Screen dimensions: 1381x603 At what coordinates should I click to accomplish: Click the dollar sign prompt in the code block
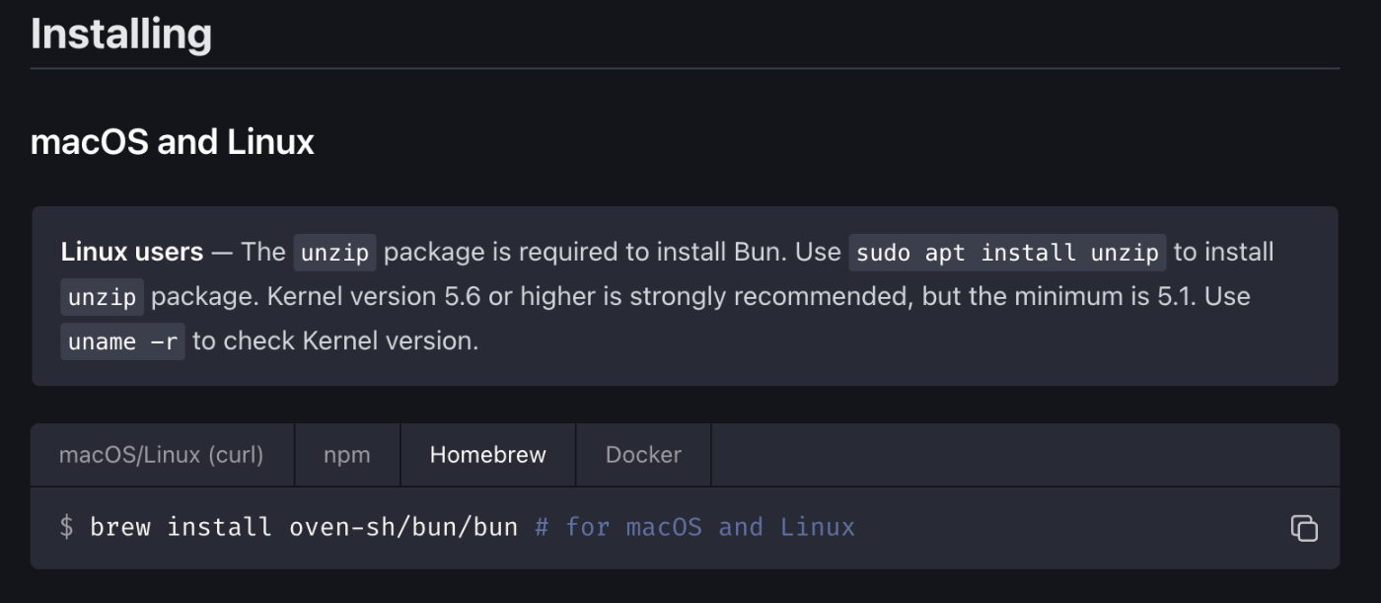pos(66,527)
